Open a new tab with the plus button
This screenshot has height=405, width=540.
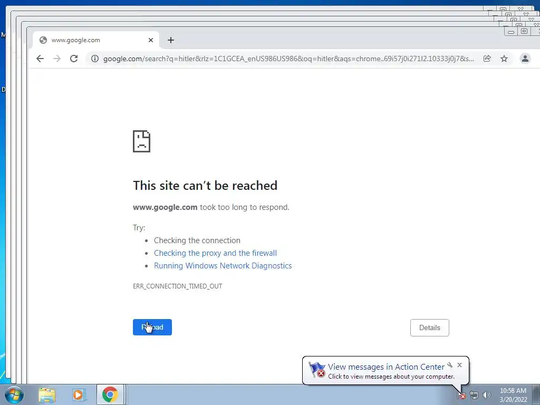171,40
